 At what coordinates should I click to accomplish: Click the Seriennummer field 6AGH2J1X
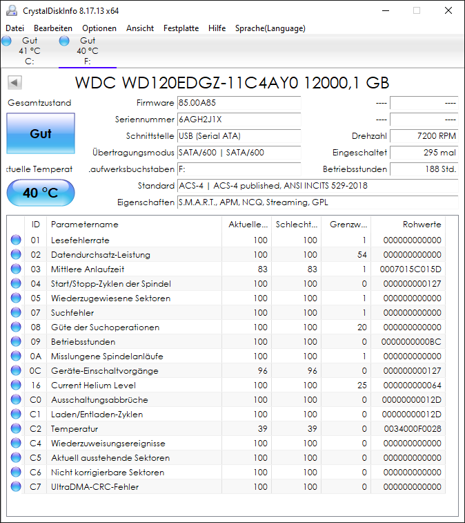tap(239, 120)
